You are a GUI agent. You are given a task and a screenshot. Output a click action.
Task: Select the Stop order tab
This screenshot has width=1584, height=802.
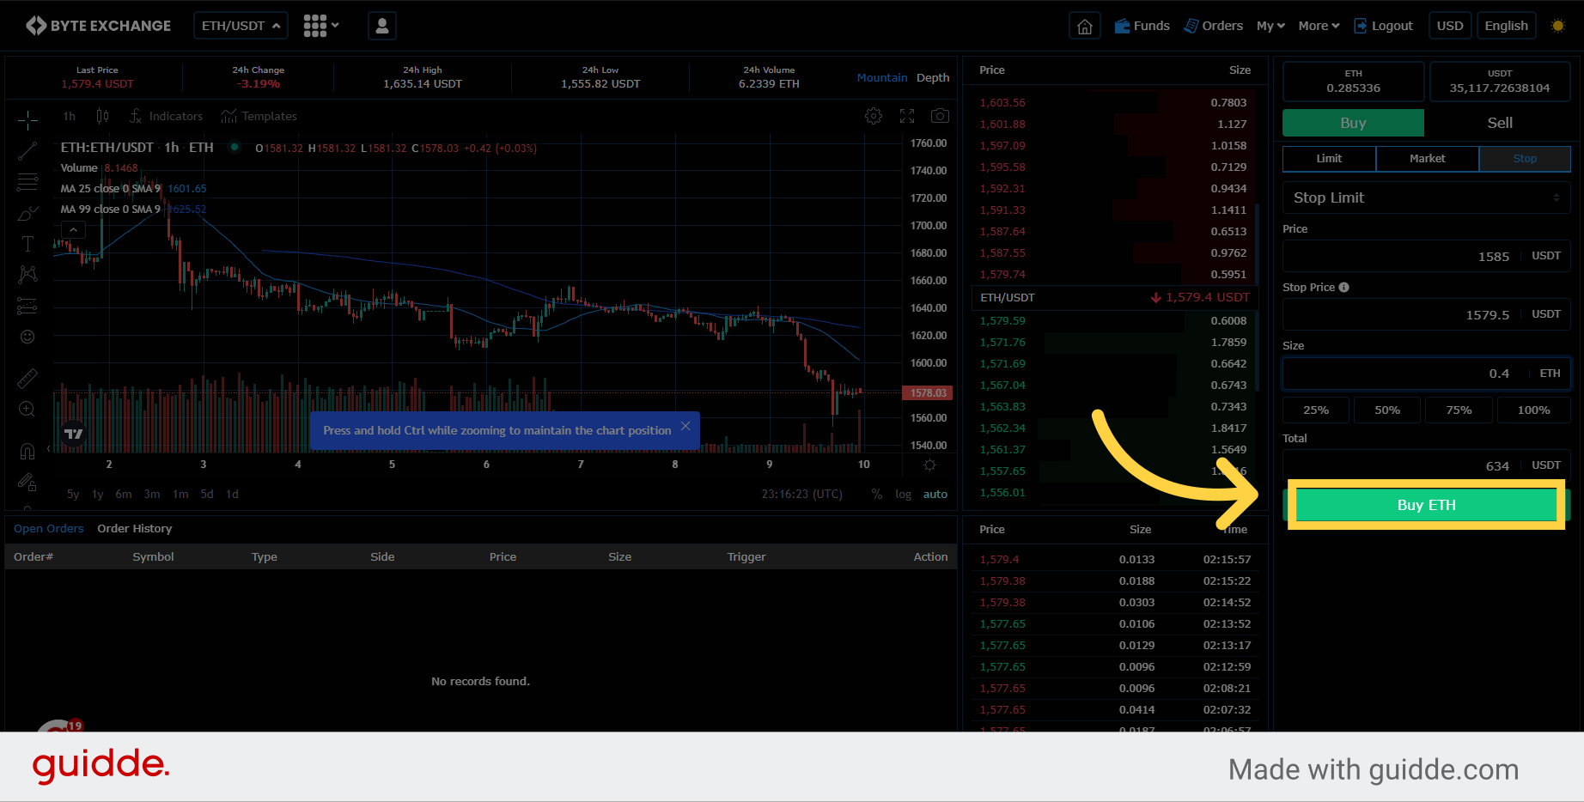[x=1525, y=159]
